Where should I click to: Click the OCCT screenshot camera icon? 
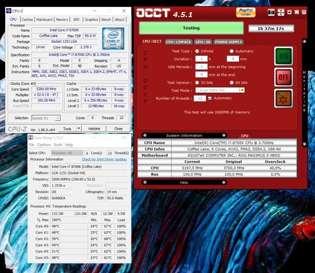coord(271,13)
